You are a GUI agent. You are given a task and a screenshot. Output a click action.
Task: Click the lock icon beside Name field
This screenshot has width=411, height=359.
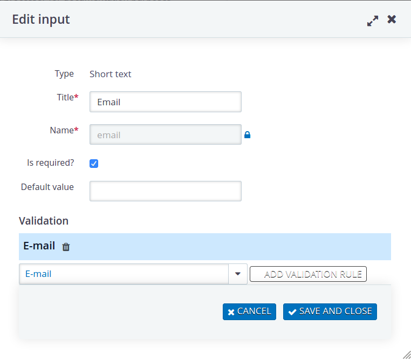click(247, 134)
